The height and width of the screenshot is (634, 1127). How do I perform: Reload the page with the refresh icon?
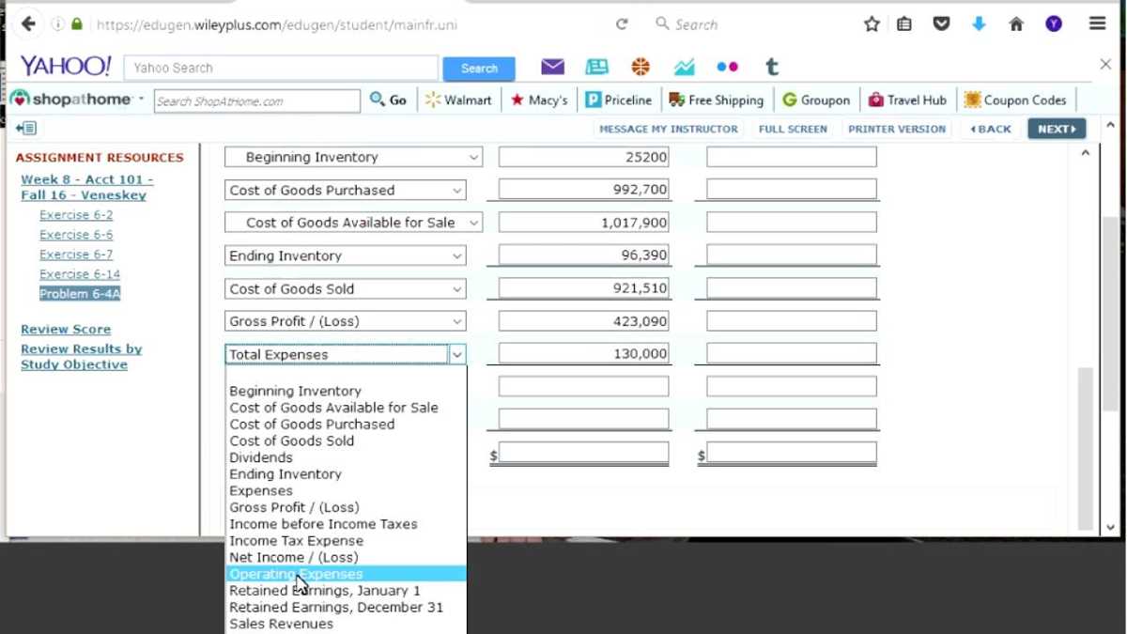pyautogui.click(x=622, y=24)
